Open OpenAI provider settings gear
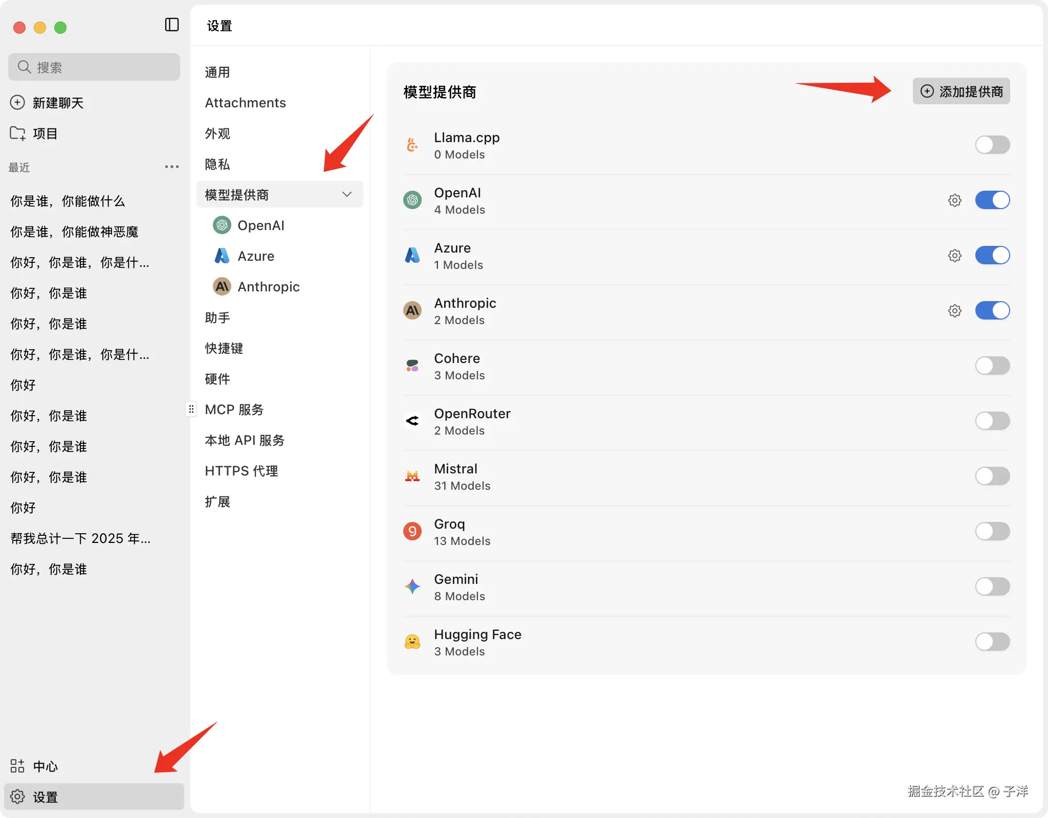 coord(954,200)
